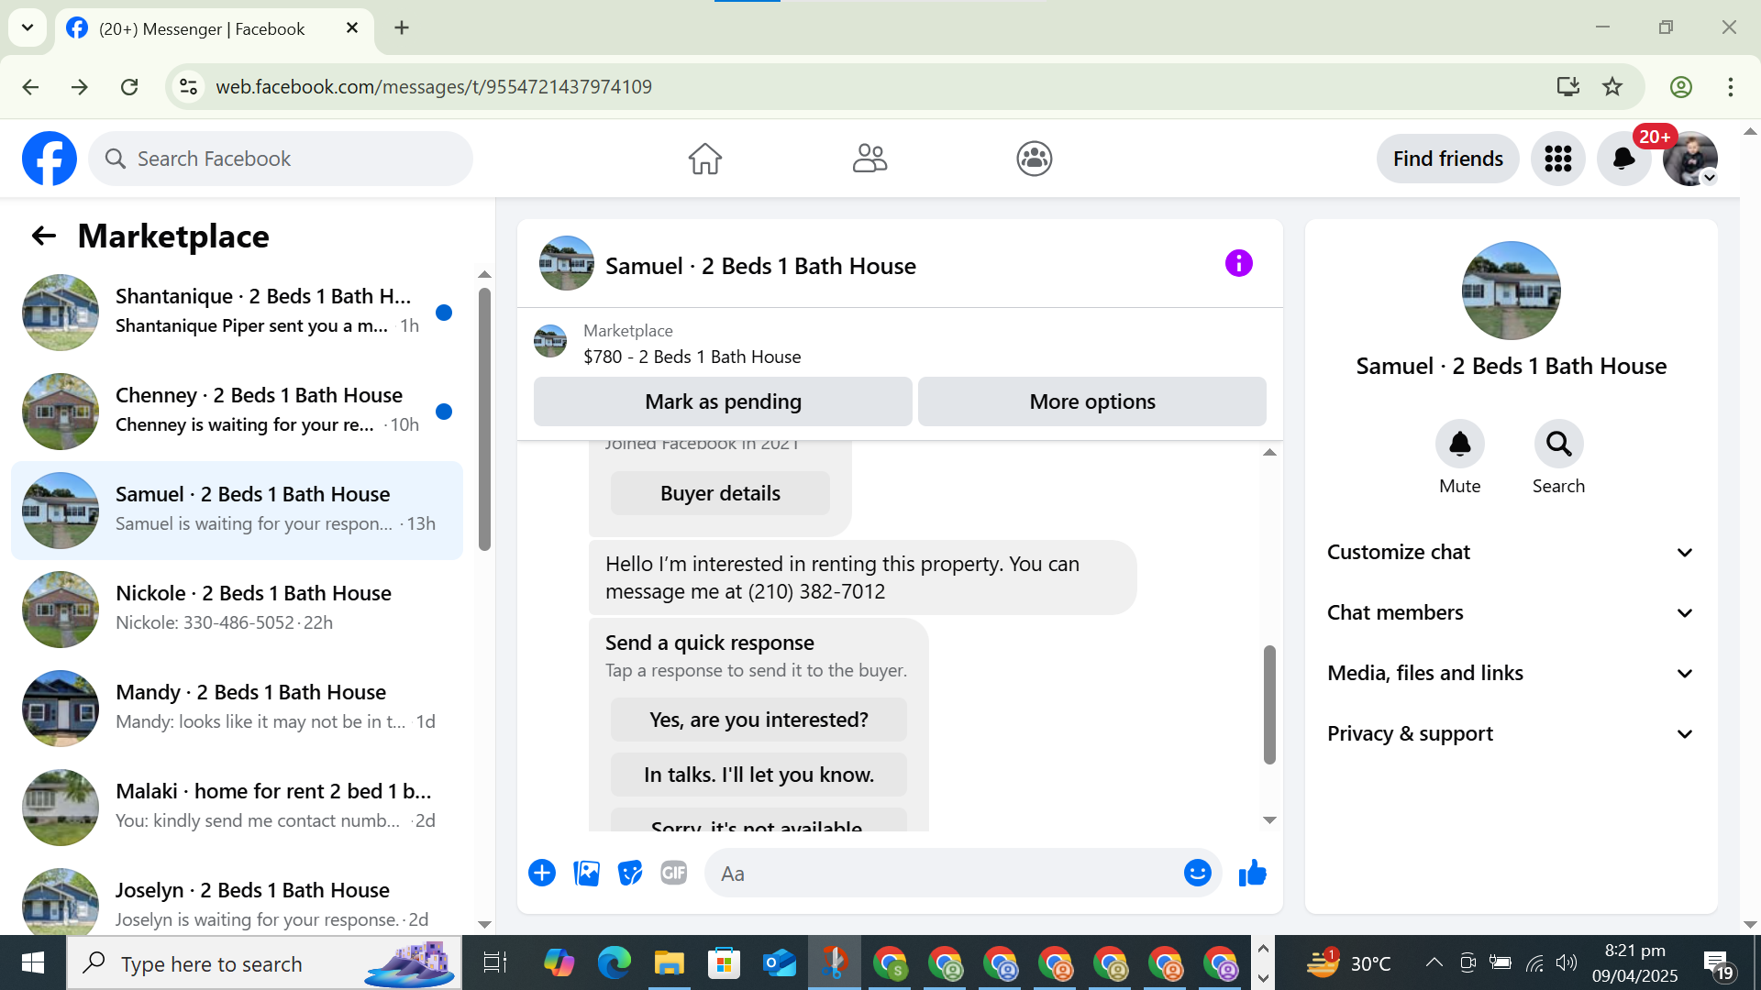1761x990 pixels.
Task: Send quick response 'Yes, are you interested?'
Action: point(759,720)
